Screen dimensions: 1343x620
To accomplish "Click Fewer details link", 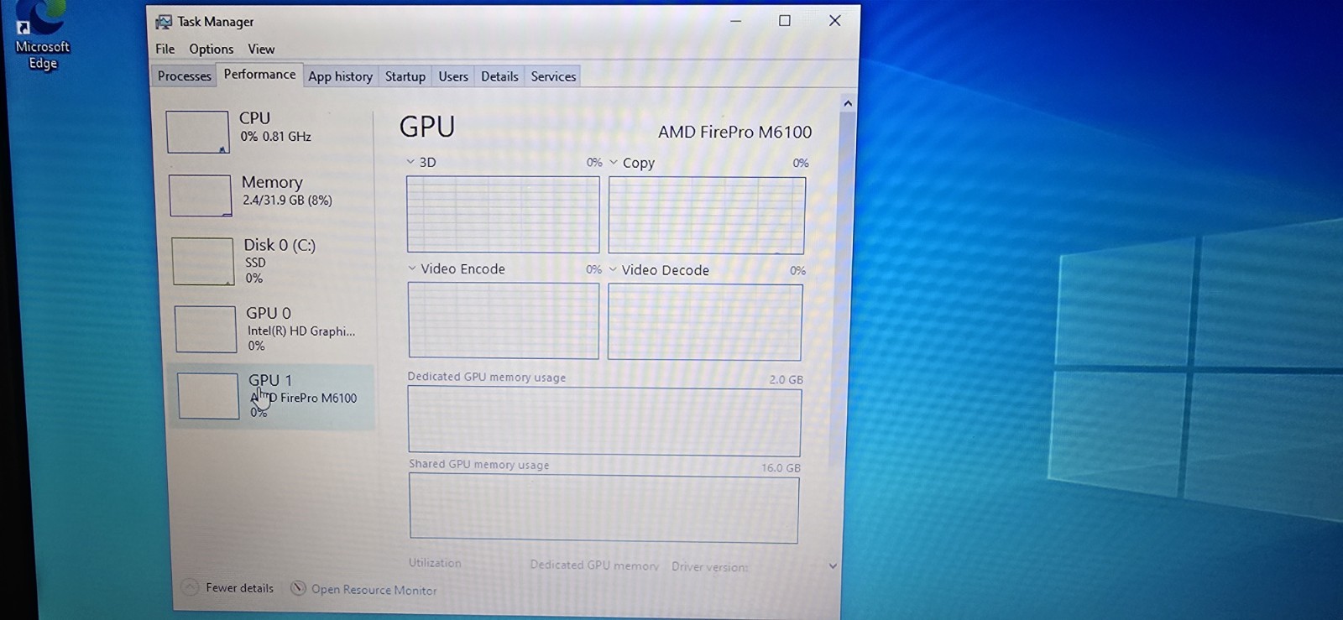I will tap(239, 587).
